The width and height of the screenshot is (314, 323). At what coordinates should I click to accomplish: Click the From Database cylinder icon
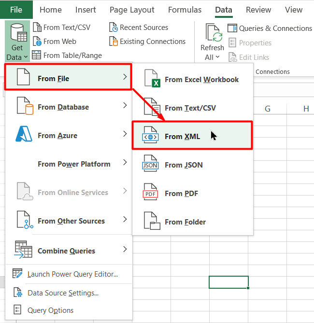pyautogui.click(x=25, y=106)
